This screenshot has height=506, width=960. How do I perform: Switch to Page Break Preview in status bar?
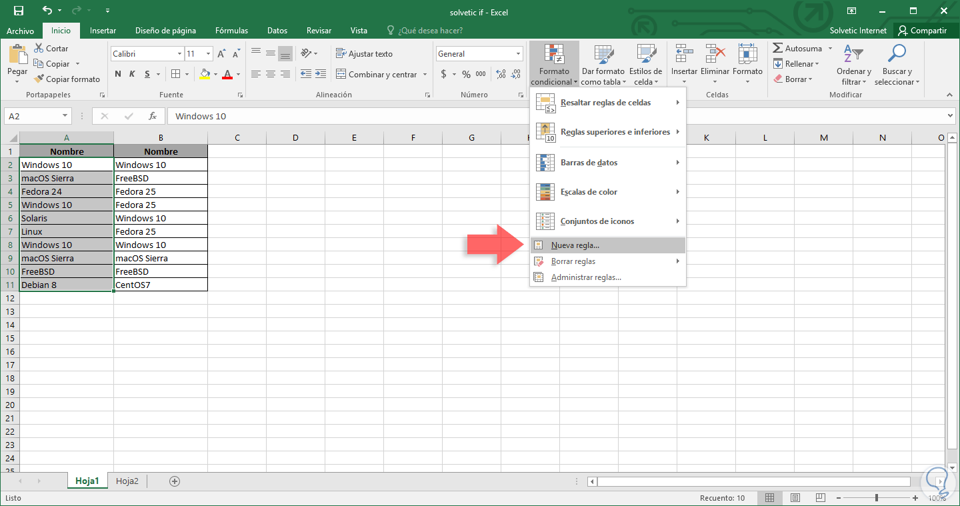[821, 498]
